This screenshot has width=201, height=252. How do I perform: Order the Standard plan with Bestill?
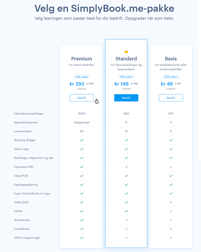126,98
